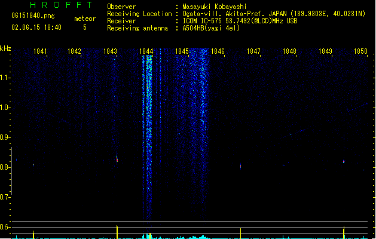Click the 1843 time marker
376x239 pixels.
[111, 51]
